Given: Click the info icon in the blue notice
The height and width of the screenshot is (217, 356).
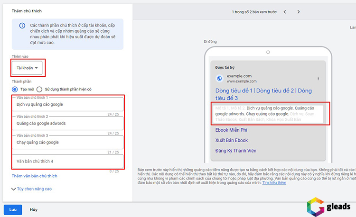Looking at the screenshot, I should 22,26.
